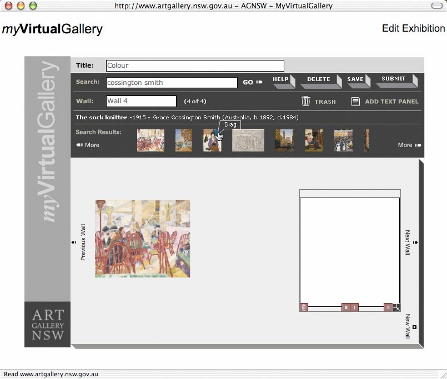Click the DELETE exhibition button

[x=322, y=81]
